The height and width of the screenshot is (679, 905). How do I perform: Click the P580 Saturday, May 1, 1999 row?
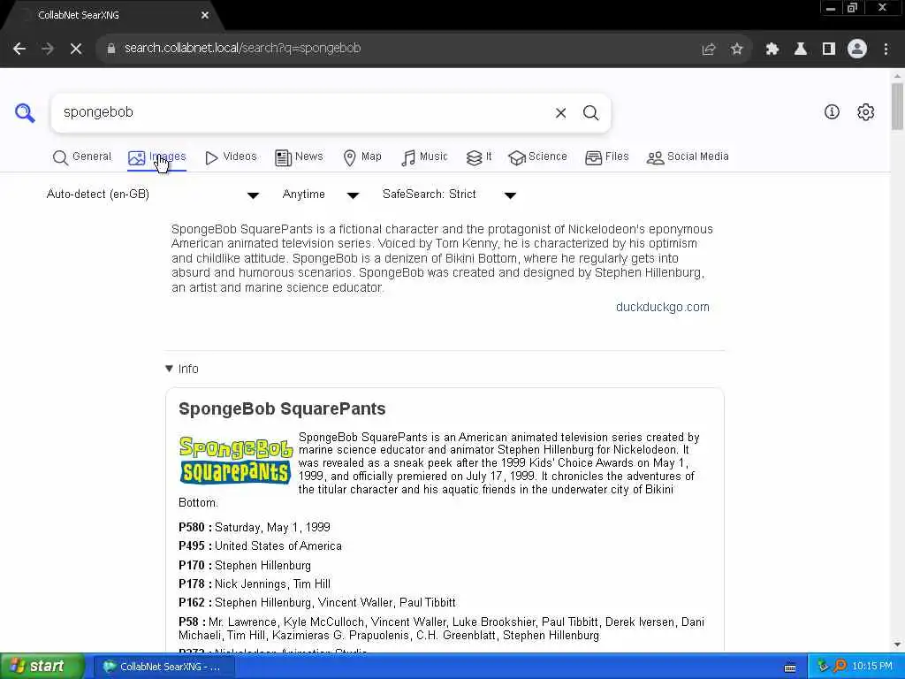[255, 527]
